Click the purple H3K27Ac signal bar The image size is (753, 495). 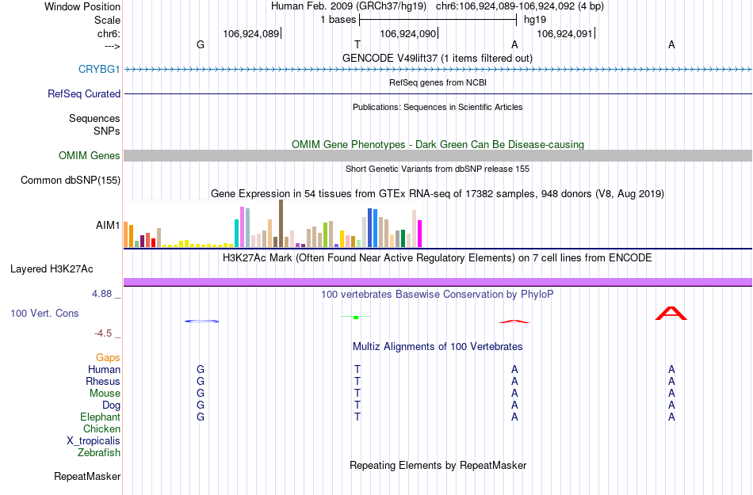[438, 282]
